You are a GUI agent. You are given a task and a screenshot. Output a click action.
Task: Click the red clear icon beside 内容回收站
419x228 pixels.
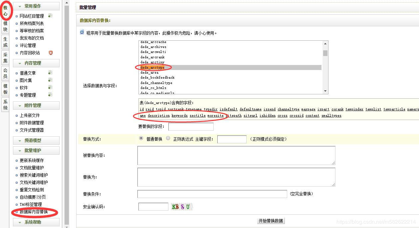pos(51,52)
